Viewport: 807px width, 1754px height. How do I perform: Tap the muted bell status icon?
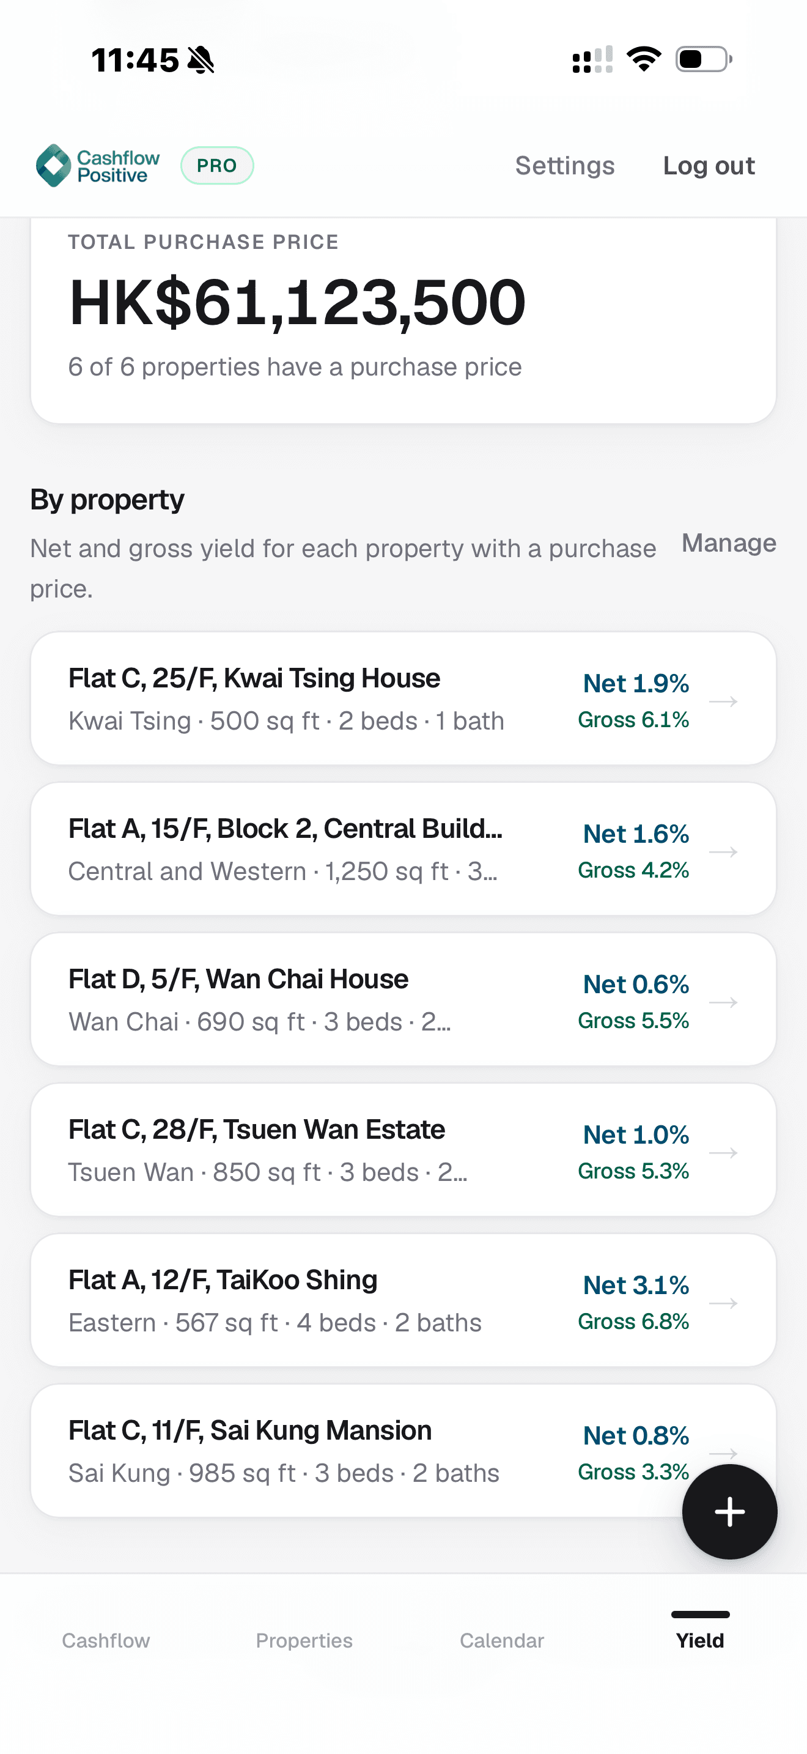point(201,60)
